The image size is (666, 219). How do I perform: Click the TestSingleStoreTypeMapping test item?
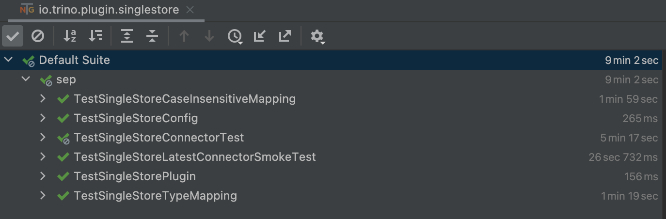pos(155,196)
